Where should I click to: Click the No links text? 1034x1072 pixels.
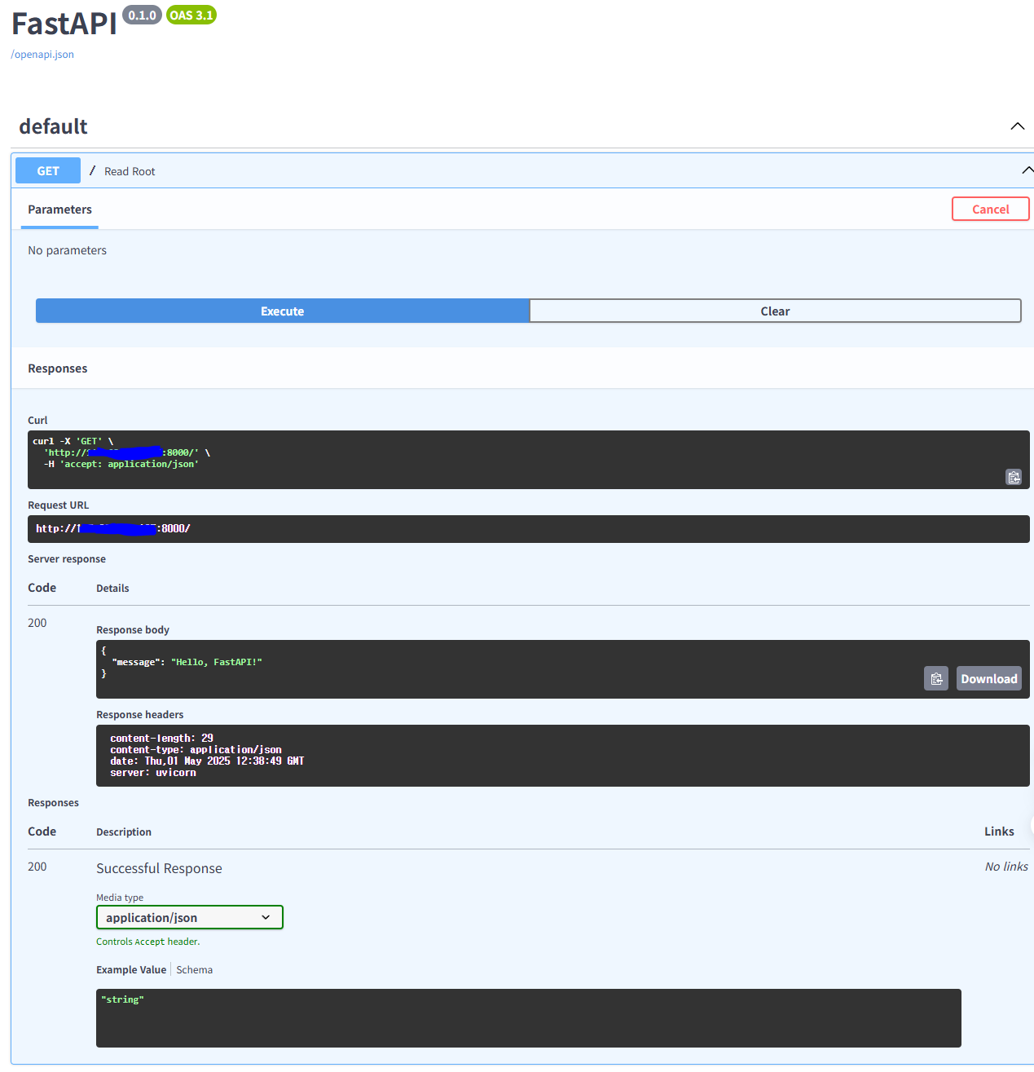1006,867
